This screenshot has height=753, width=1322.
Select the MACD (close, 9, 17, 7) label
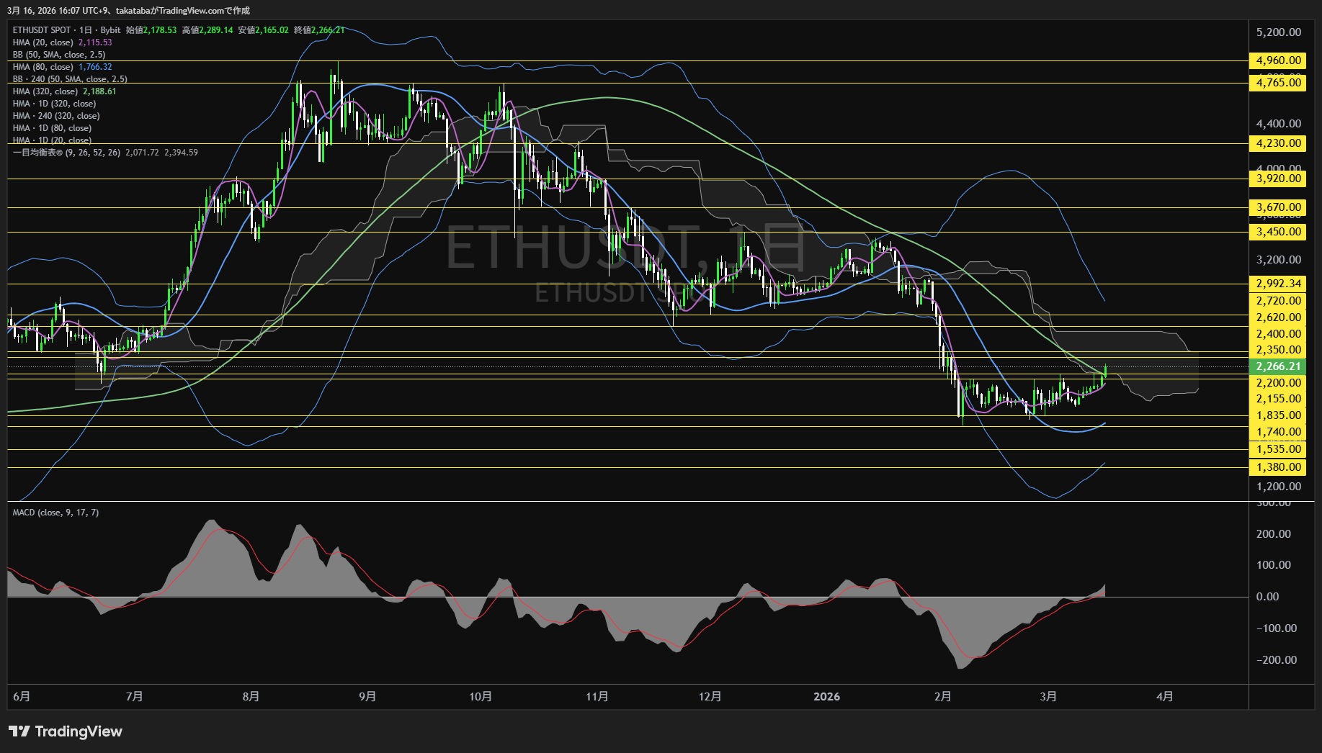click(55, 513)
